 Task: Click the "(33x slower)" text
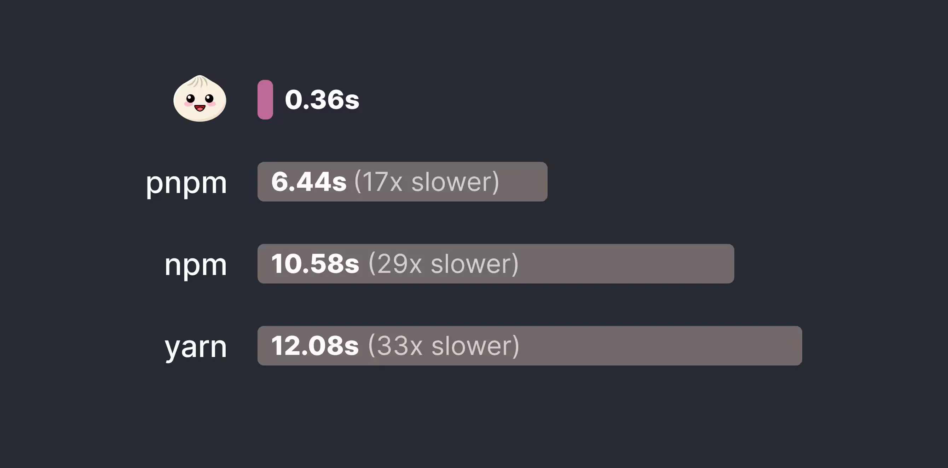[x=444, y=346]
